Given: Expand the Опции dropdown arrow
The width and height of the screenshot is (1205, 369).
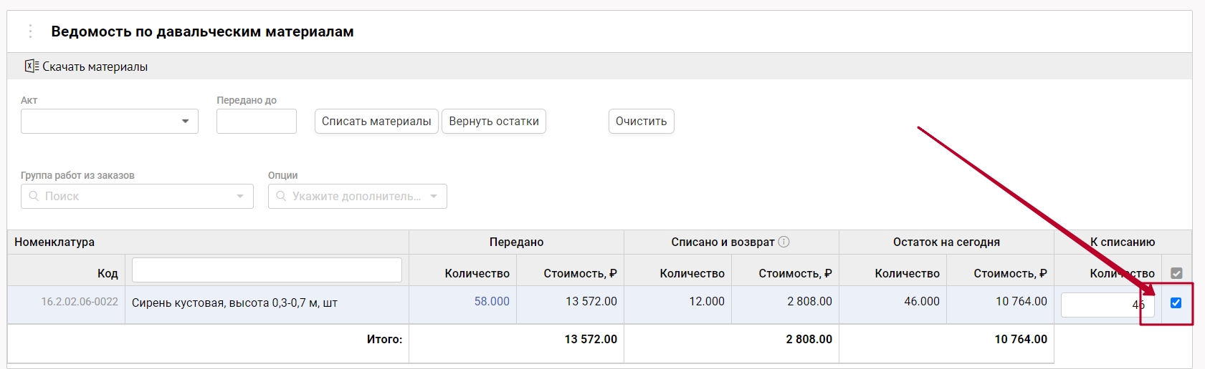Looking at the screenshot, I should [434, 196].
